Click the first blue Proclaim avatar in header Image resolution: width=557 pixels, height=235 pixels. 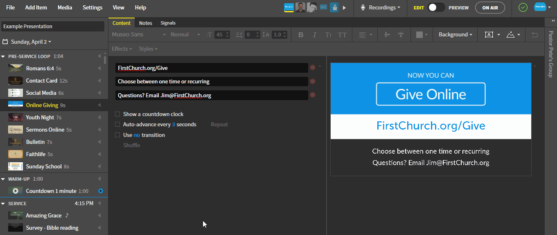click(x=289, y=7)
